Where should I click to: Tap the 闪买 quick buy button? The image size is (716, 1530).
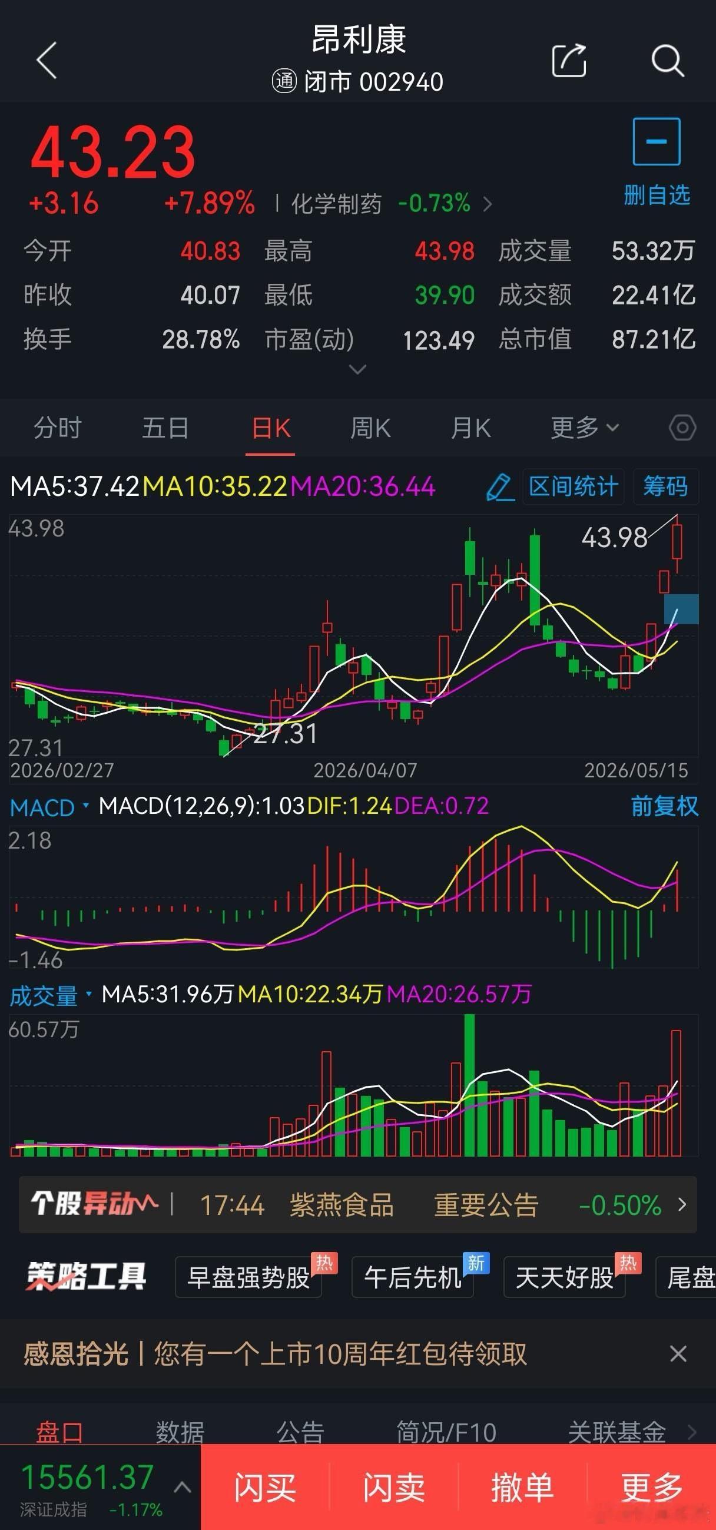tap(265, 1487)
